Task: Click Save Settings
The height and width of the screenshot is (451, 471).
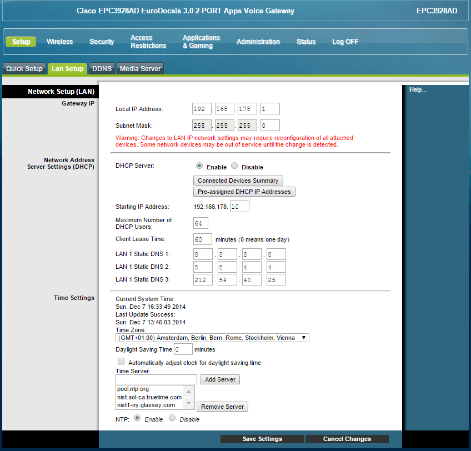Action: [262, 439]
